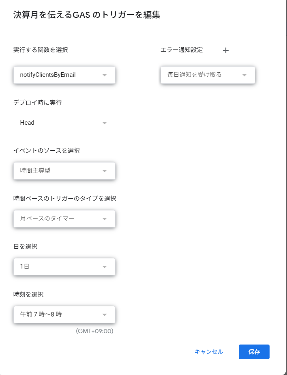Screen dimensions: 287x375
Task: Click the arrow icon beside 午前７時～8 時
Action: pyautogui.click(x=105, y=315)
